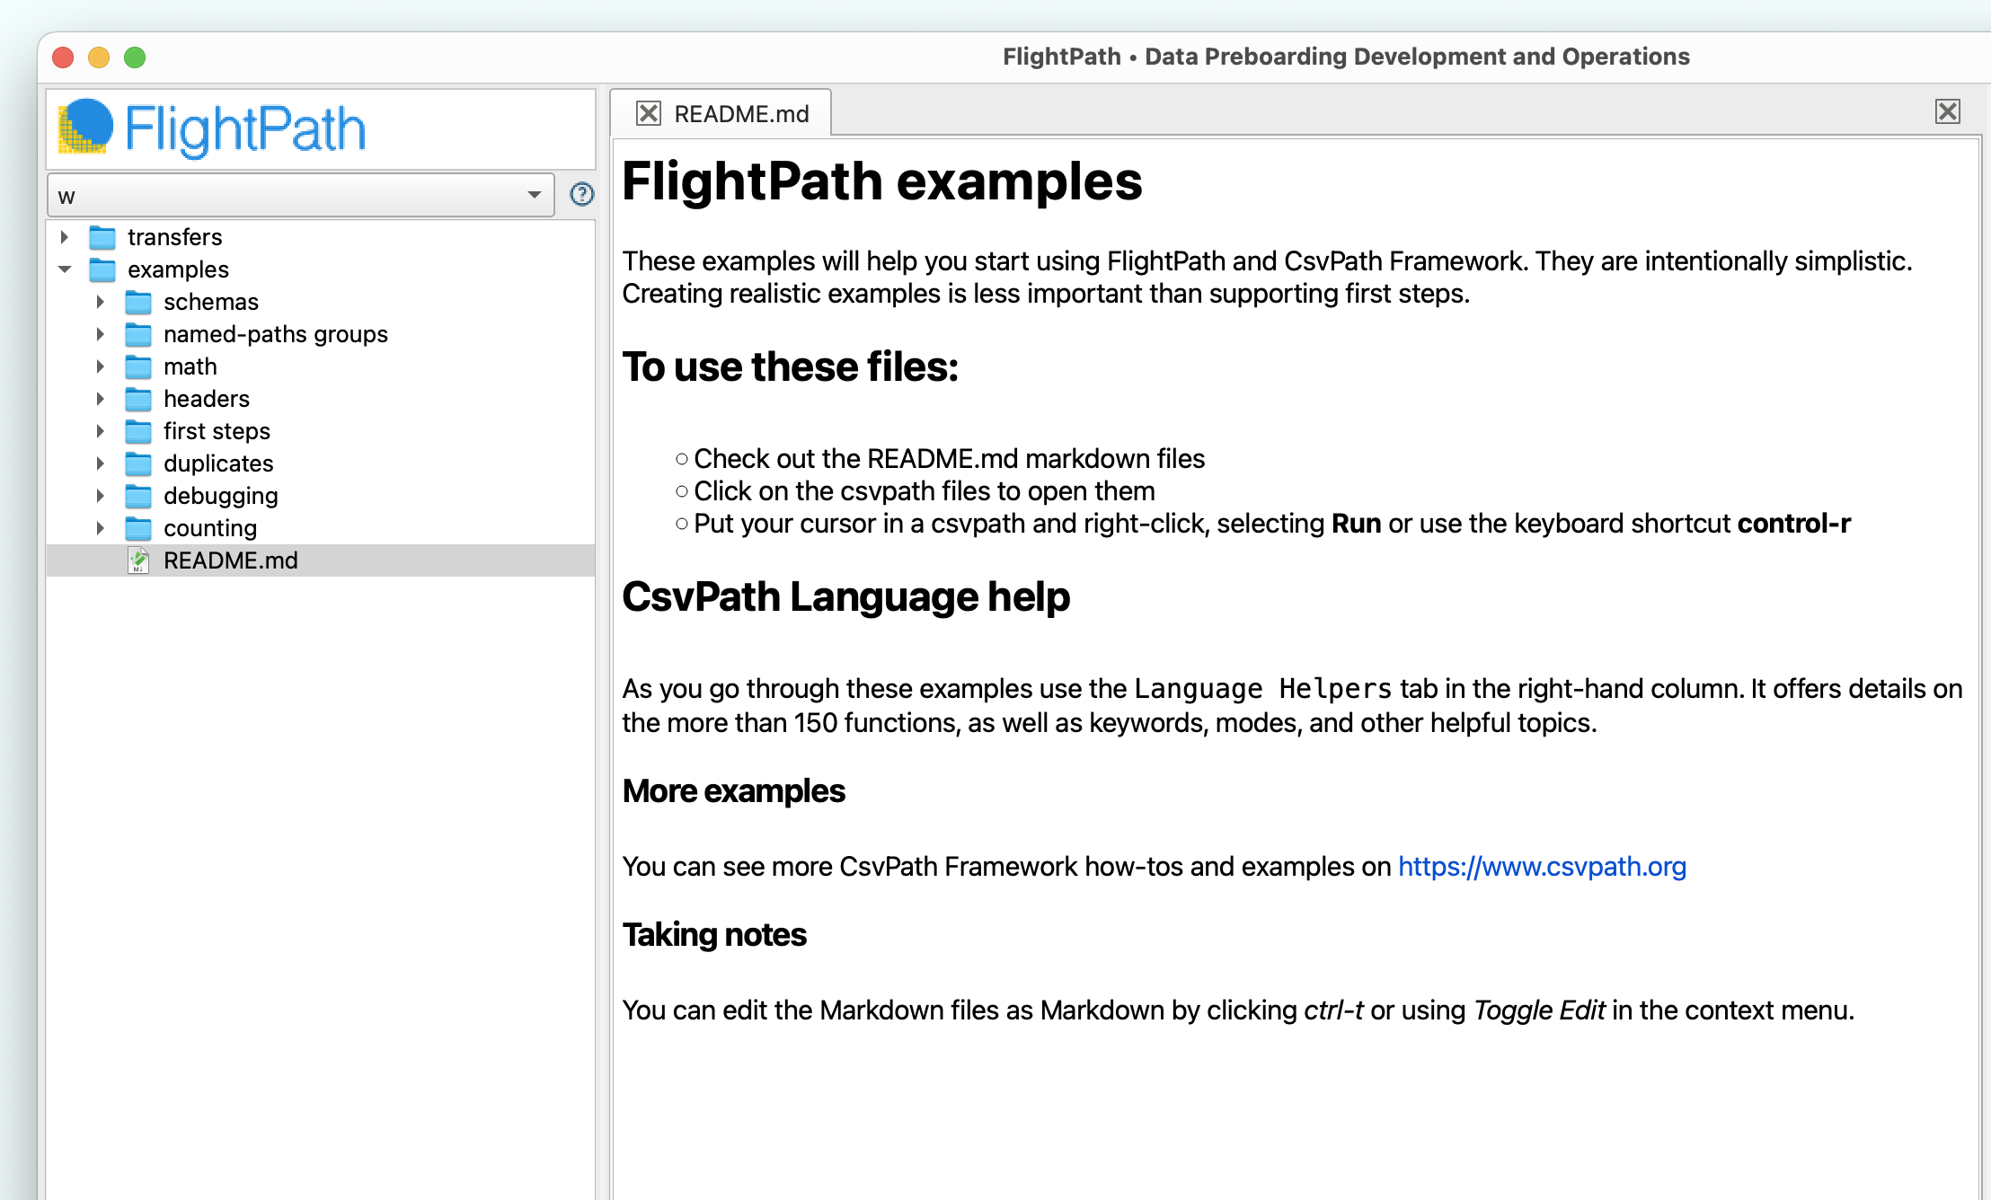1991x1200 pixels.
Task: Expand the counting folder arrow
Action: 100,528
